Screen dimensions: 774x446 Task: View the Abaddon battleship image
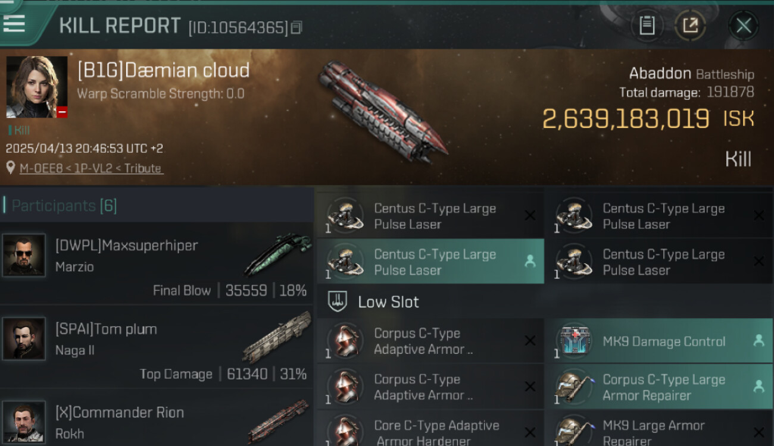382,111
